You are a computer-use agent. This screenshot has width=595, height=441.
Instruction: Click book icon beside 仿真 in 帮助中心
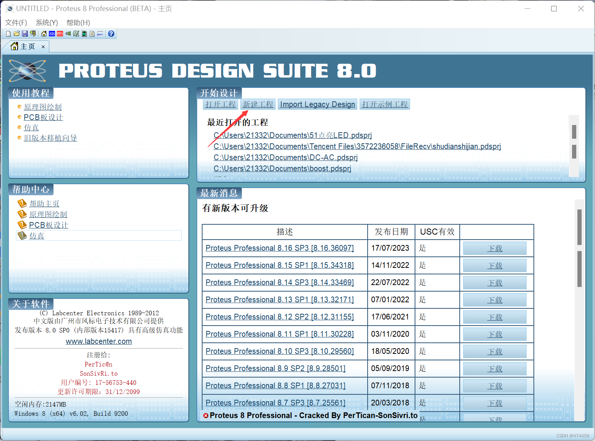[22, 235]
